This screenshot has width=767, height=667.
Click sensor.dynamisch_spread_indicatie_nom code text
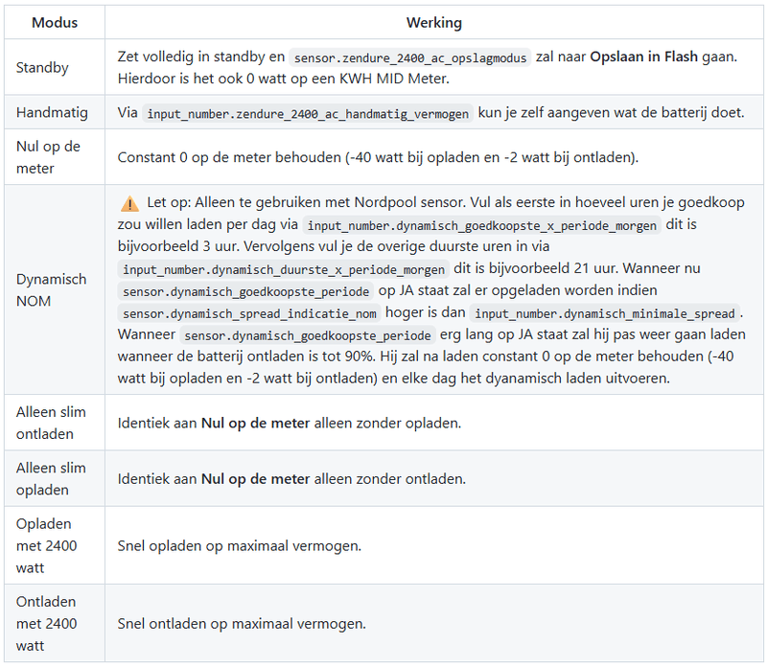[x=250, y=313]
